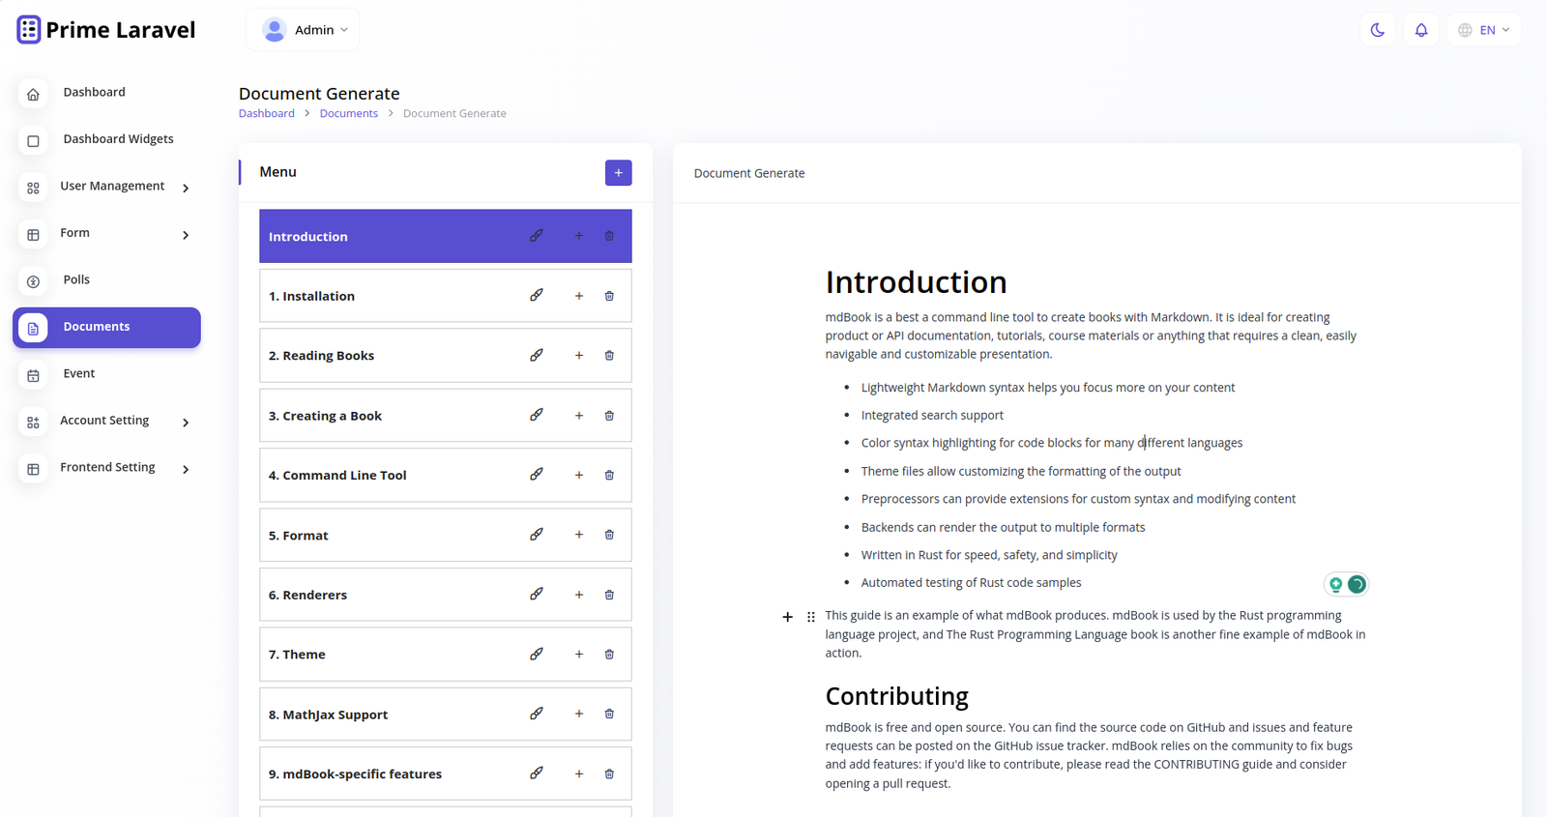Delete the 5. Format menu item
1547x817 pixels.
coord(609,535)
